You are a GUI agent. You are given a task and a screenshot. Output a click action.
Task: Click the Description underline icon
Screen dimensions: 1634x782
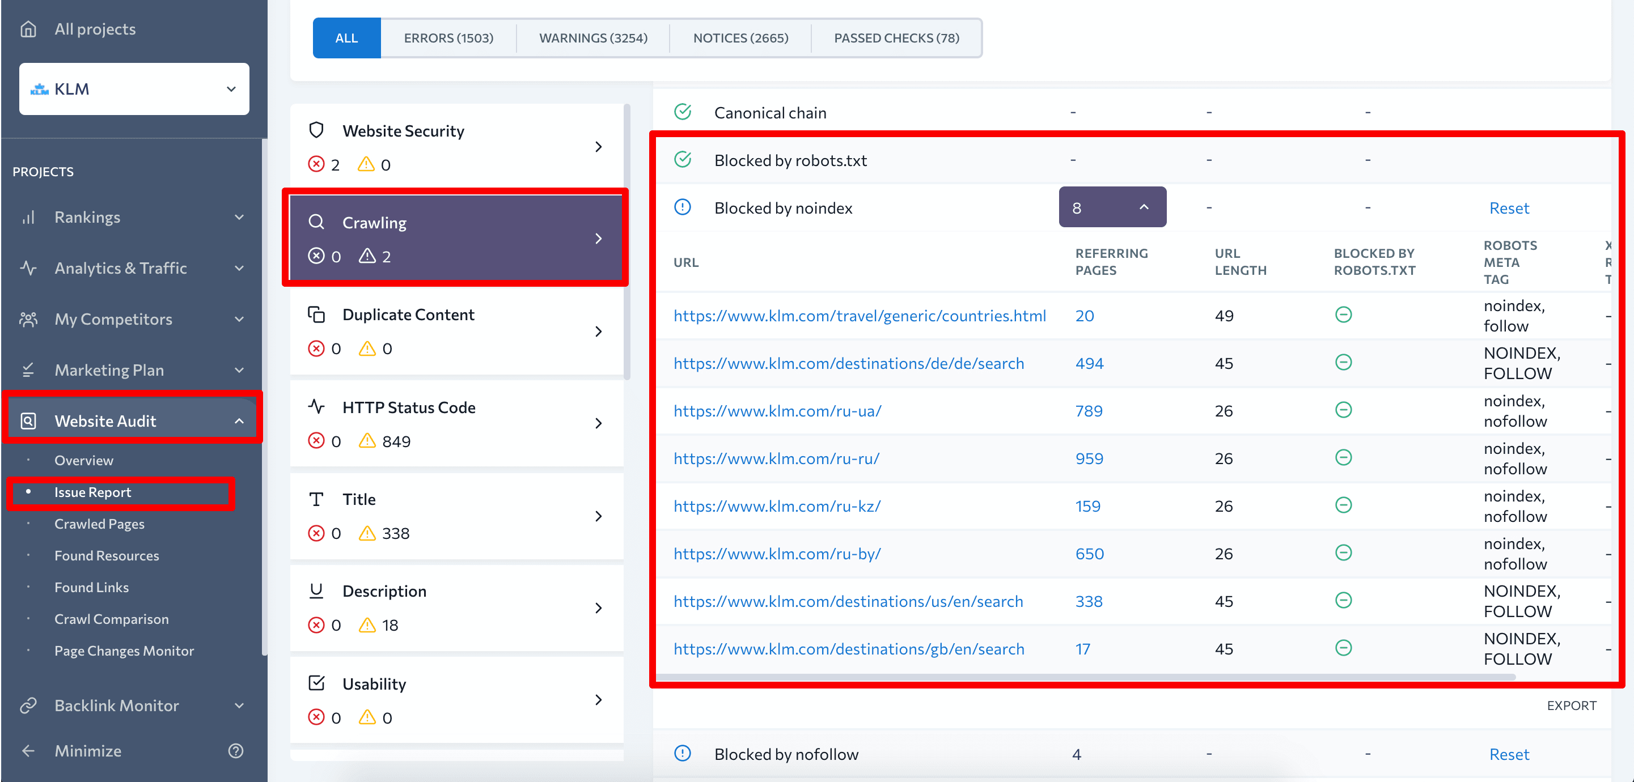(316, 591)
